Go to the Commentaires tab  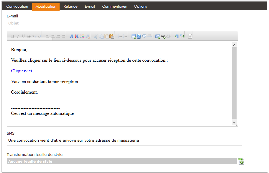tap(114, 6)
